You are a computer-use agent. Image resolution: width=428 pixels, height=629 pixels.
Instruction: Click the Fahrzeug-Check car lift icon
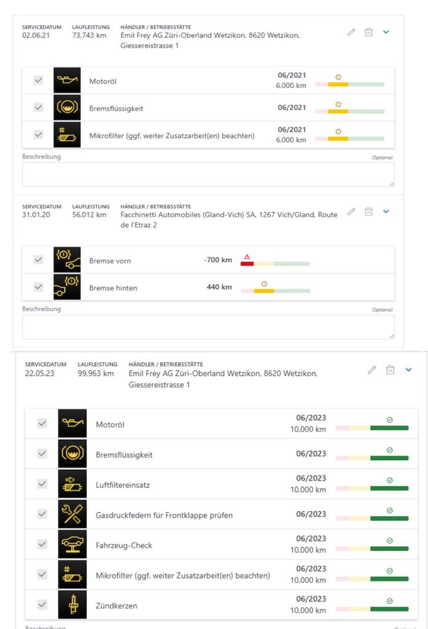[72, 545]
